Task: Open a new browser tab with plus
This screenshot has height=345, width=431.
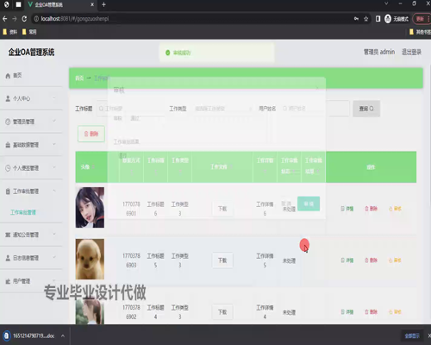Action: pos(103,4)
